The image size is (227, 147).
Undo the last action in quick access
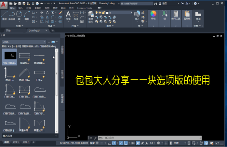pos(42,3)
